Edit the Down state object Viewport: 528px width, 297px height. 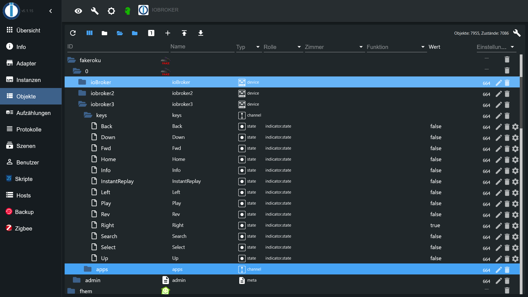[x=499, y=138]
